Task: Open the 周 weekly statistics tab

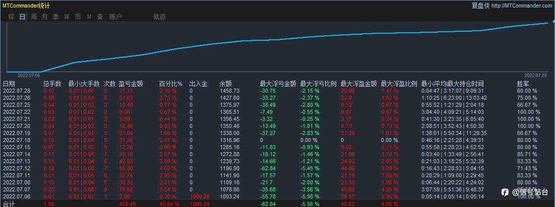Action: pyautogui.click(x=33, y=17)
